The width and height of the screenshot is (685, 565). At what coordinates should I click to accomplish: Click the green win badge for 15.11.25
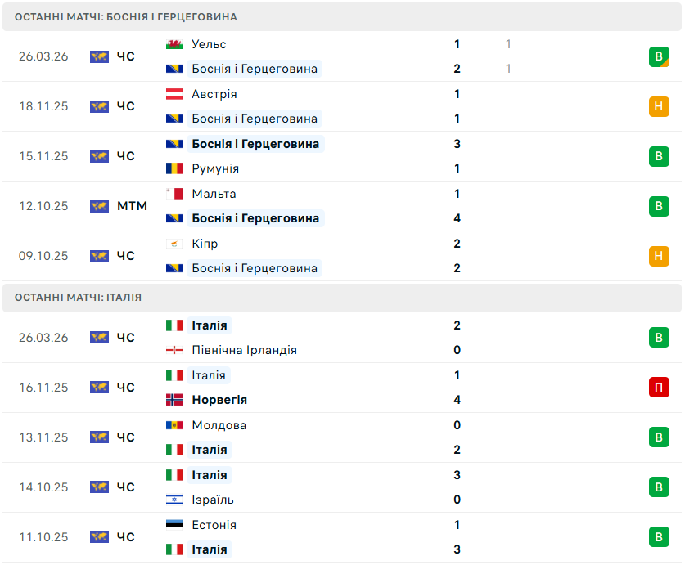659,156
